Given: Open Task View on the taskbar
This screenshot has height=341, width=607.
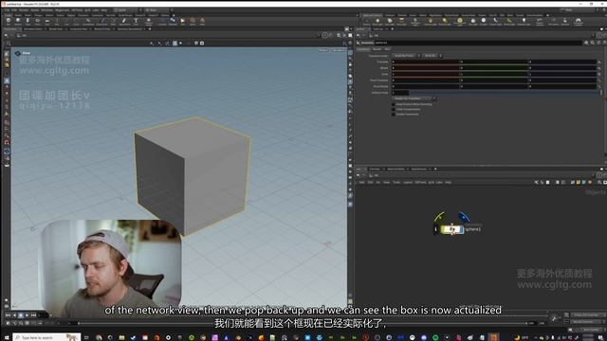Looking at the screenshot, I should [86, 337].
